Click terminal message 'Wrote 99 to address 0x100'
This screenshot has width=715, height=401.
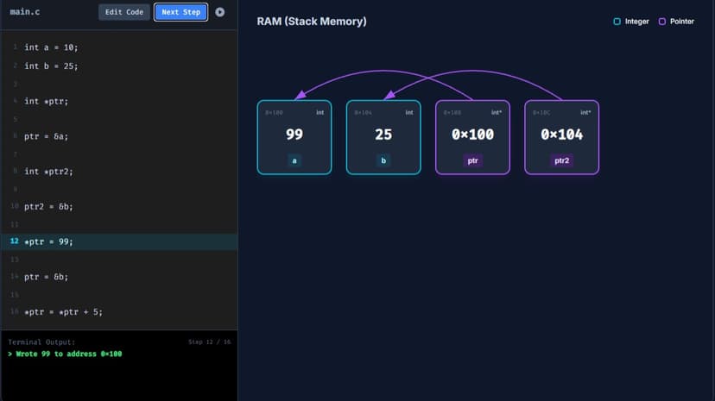tap(69, 354)
